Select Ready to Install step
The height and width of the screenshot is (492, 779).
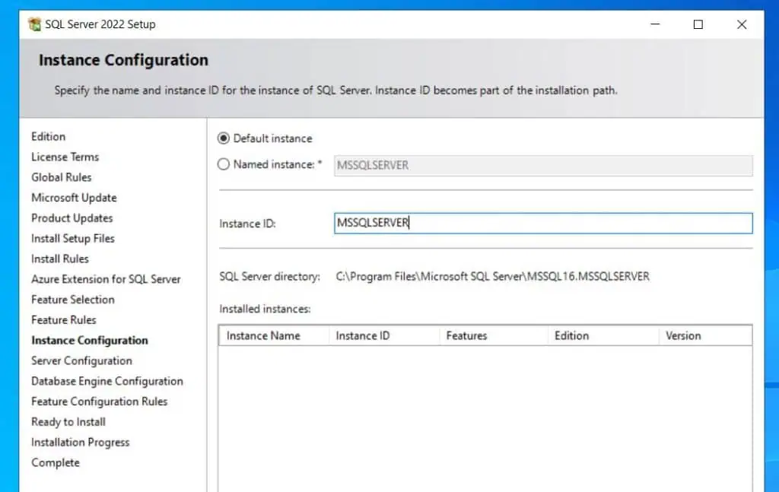[68, 421]
